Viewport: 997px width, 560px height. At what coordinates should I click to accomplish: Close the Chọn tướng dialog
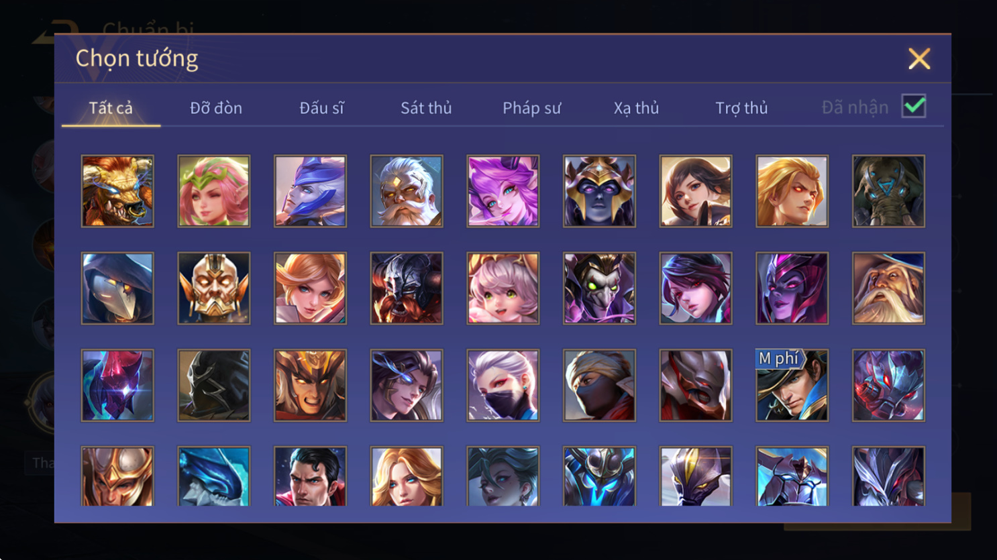919,59
